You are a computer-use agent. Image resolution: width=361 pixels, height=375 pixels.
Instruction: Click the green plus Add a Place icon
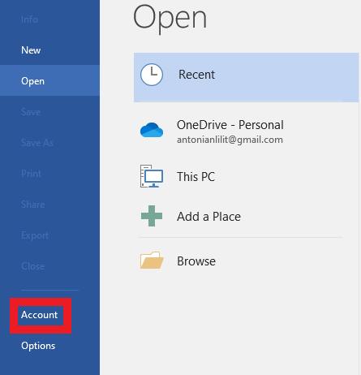click(x=152, y=216)
